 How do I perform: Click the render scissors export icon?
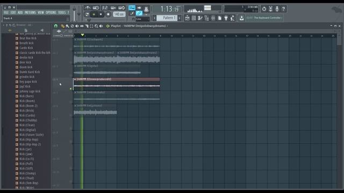pos(270,9)
